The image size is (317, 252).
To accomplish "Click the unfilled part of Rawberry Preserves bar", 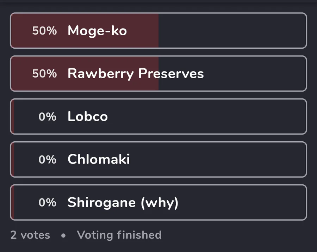I will (254, 74).
